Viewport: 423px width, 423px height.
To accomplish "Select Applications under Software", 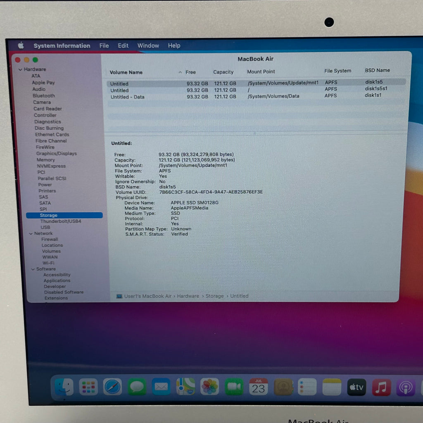I will click(x=57, y=280).
